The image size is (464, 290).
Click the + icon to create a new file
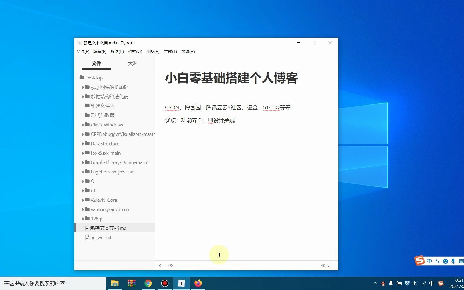79,266
